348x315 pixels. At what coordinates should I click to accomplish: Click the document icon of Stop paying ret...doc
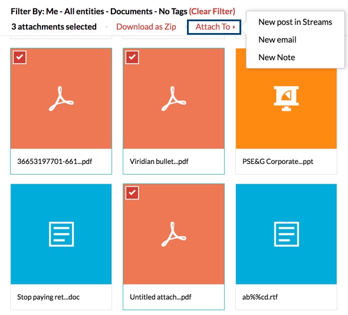point(61,234)
